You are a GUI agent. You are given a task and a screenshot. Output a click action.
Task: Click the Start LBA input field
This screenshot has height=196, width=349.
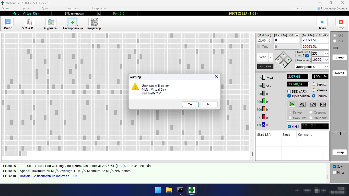(287, 40)
